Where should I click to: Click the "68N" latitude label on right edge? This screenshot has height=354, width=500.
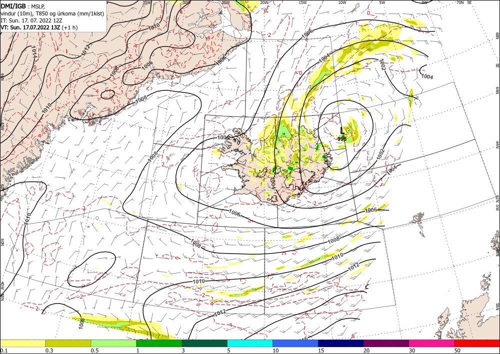497,35
